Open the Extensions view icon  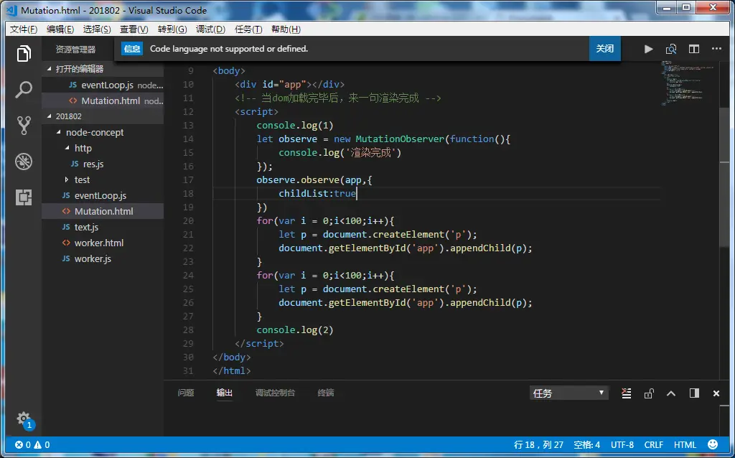pyautogui.click(x=24, y=197)
